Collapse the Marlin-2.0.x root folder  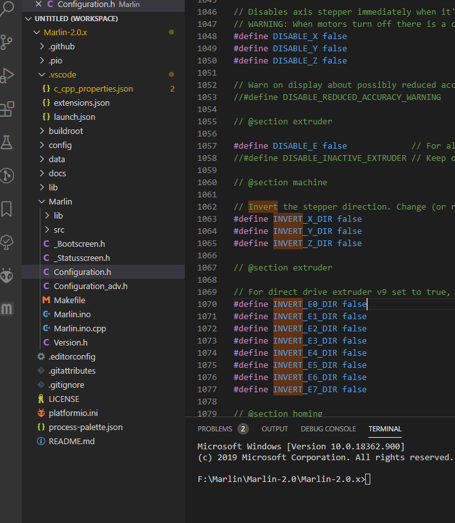(x=37, y=32)
